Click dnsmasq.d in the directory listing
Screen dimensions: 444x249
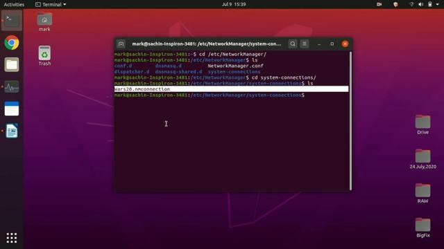169,66
